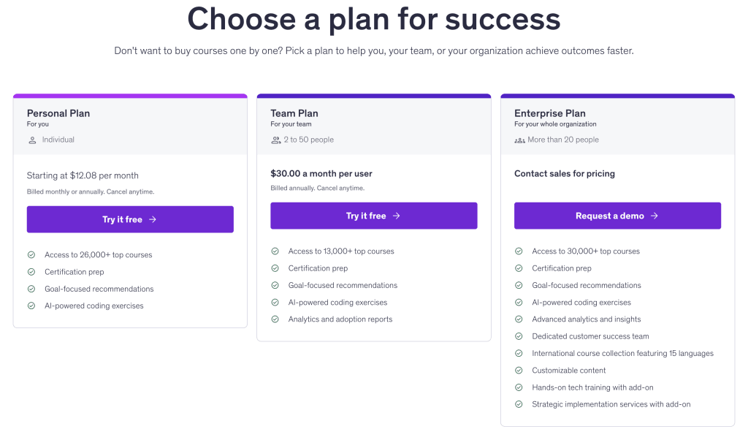Click "Try it free" on the Personal Plan
This screenshot has height=432, width=748.
pos(130,219)
